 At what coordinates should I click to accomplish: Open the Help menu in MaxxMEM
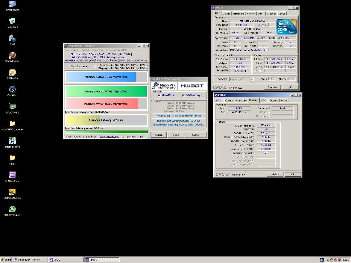(124, 50)
